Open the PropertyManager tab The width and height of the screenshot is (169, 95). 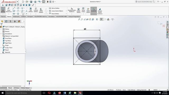tap(6, 21)
